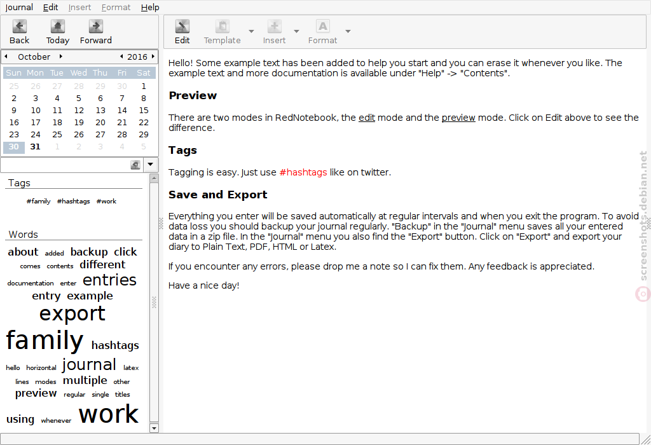The height and width of the screenshot is (445, 651).
Task: Click the word 'preview' in the word cloud
Action: [36, 394]
